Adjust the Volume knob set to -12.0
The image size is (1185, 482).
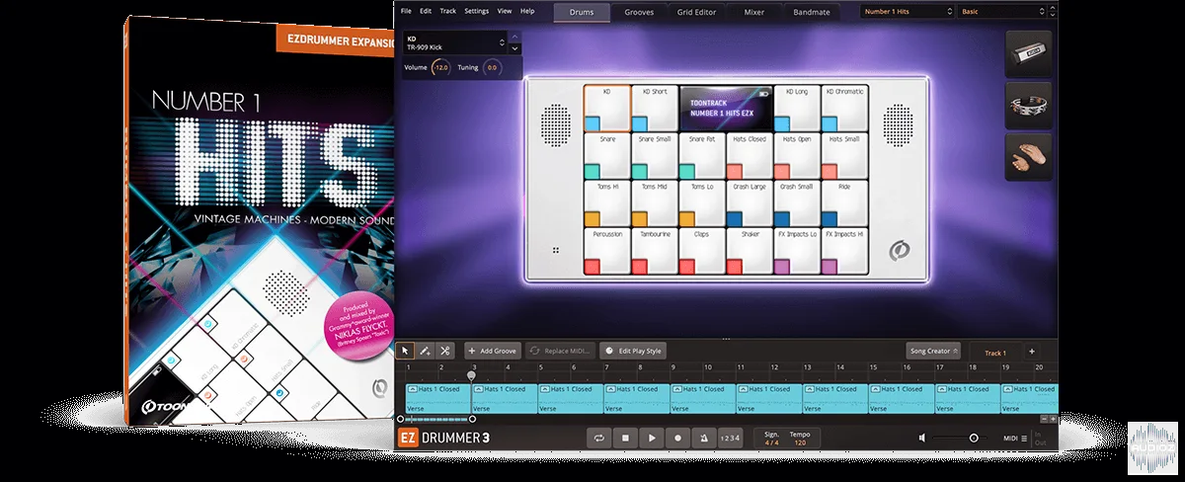coord(441,68)
